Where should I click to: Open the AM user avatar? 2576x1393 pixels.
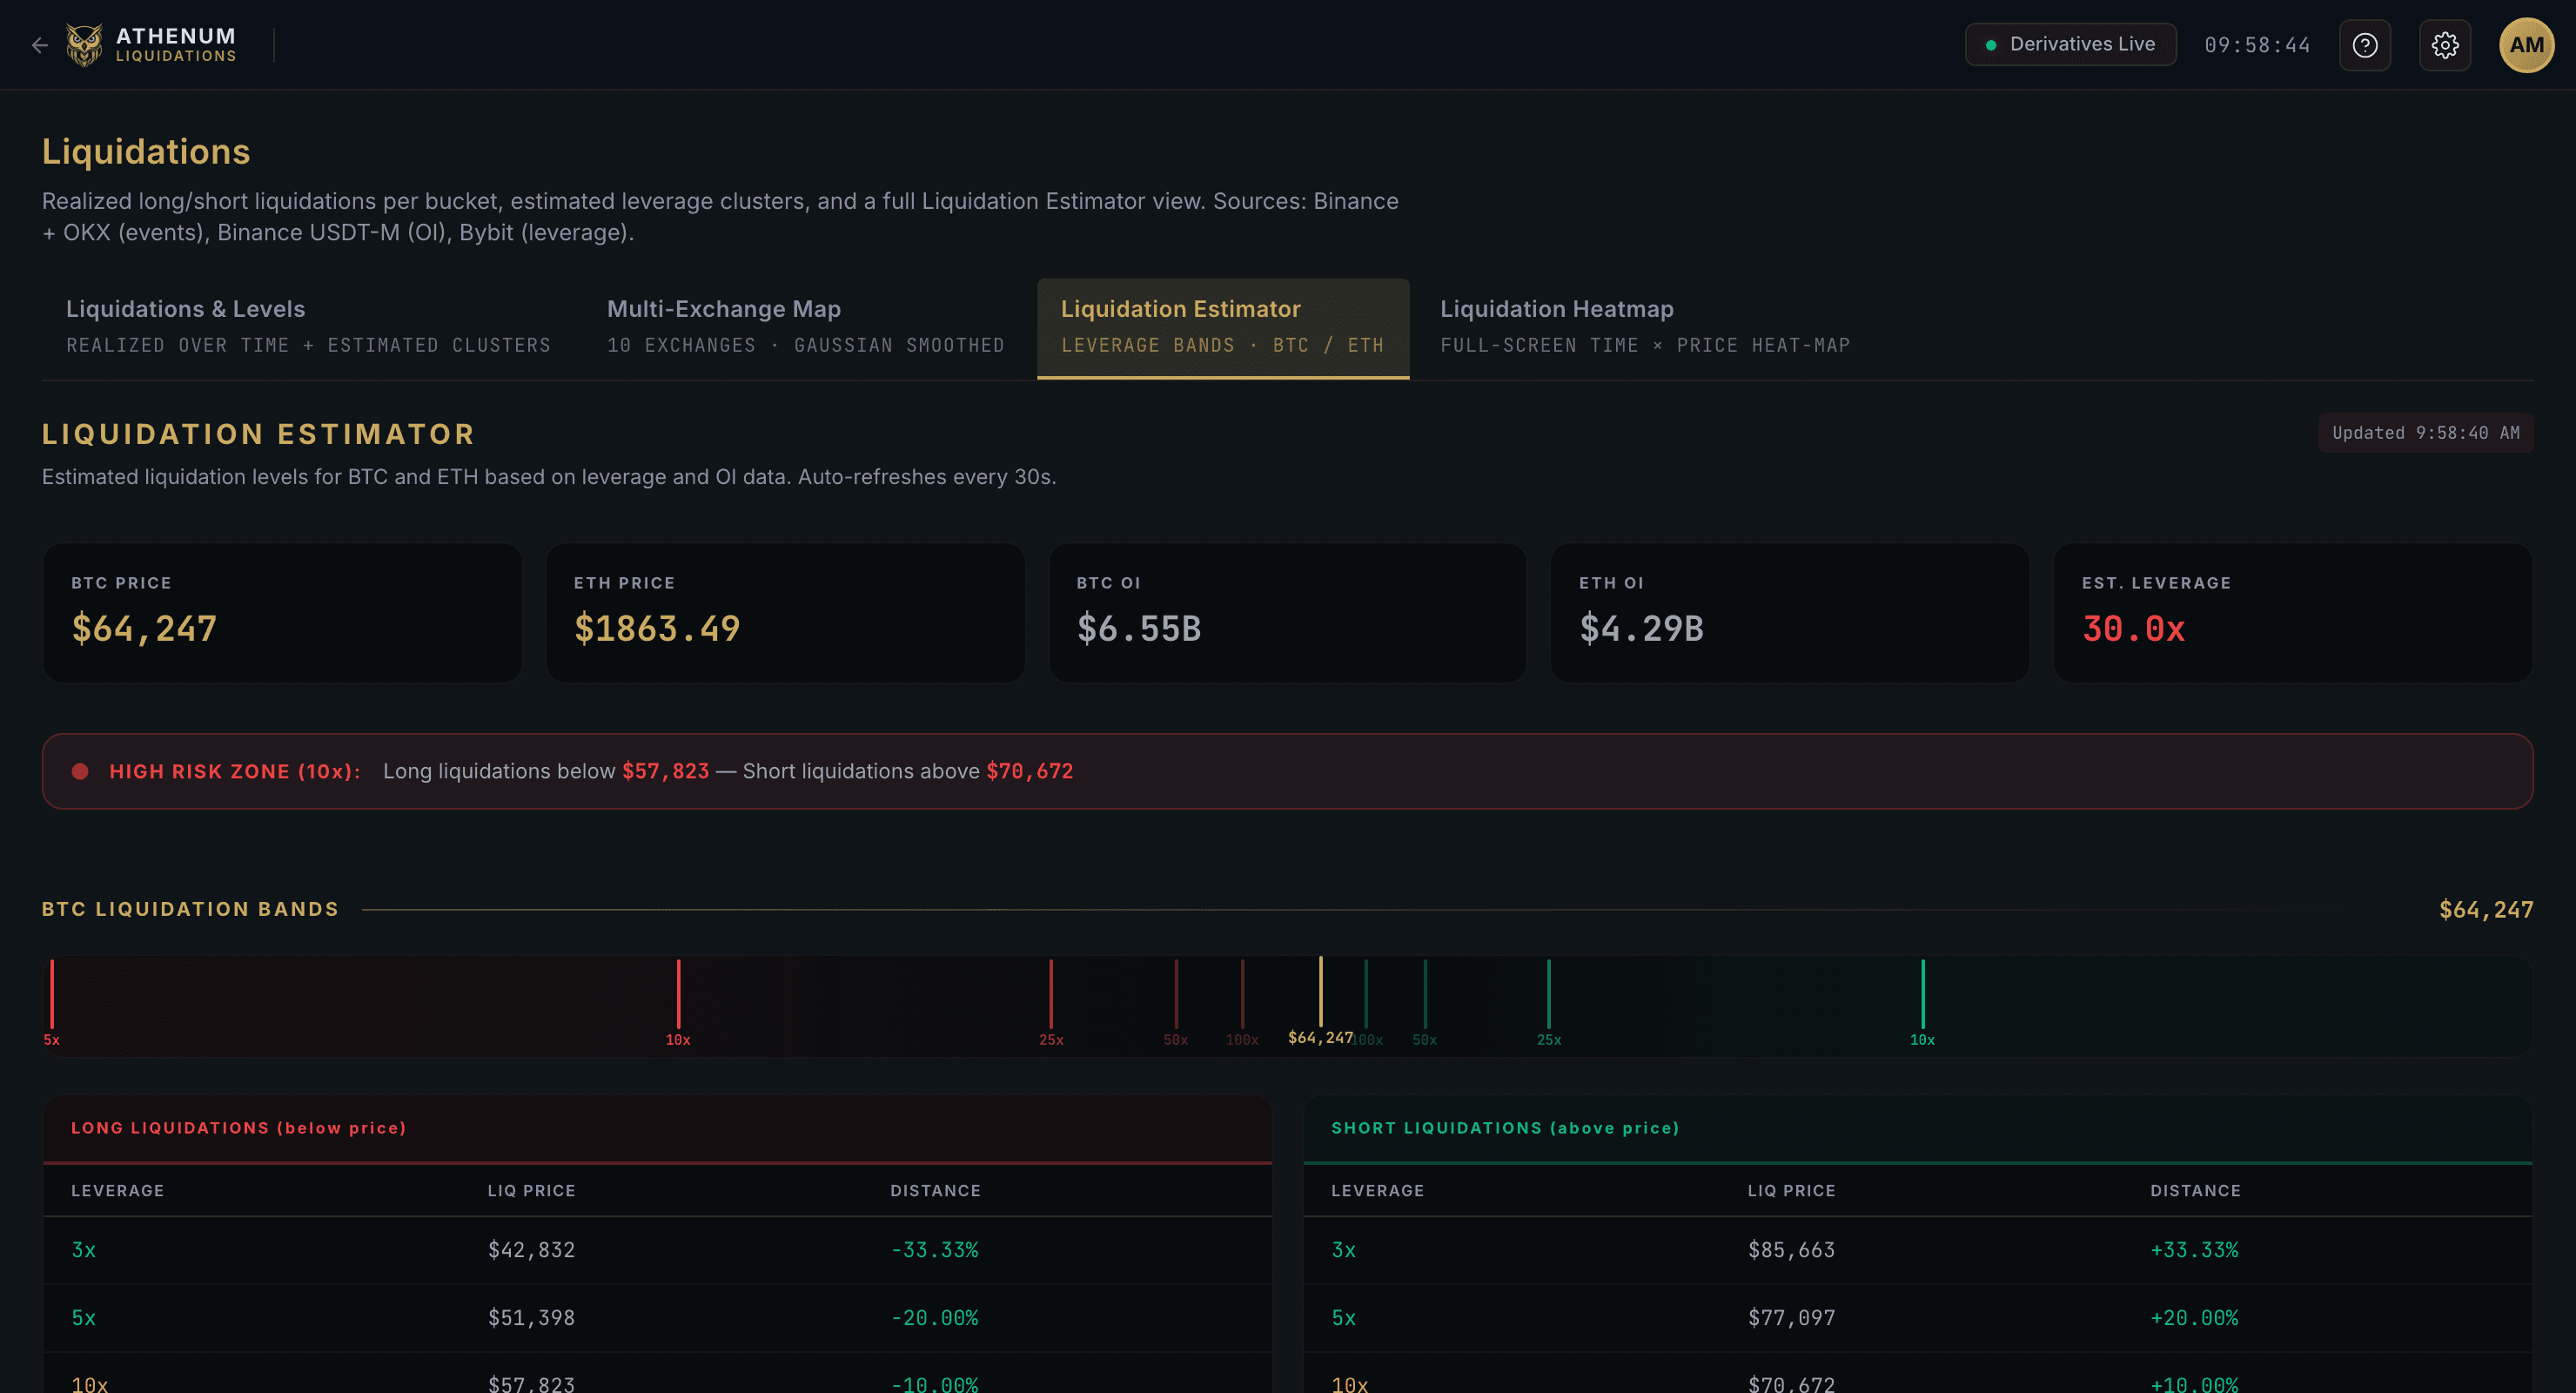click(x=2526, y=45)
